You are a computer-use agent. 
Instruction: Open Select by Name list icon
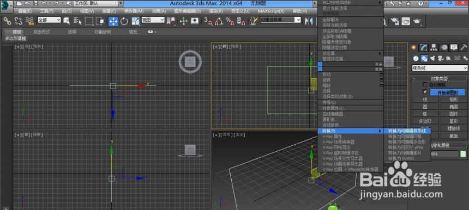[78, 21]
